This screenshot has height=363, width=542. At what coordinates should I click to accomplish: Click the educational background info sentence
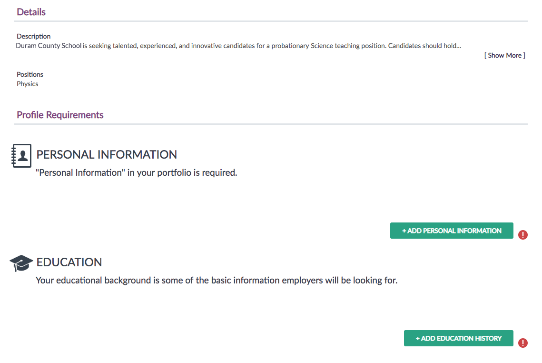pos(217,280)
